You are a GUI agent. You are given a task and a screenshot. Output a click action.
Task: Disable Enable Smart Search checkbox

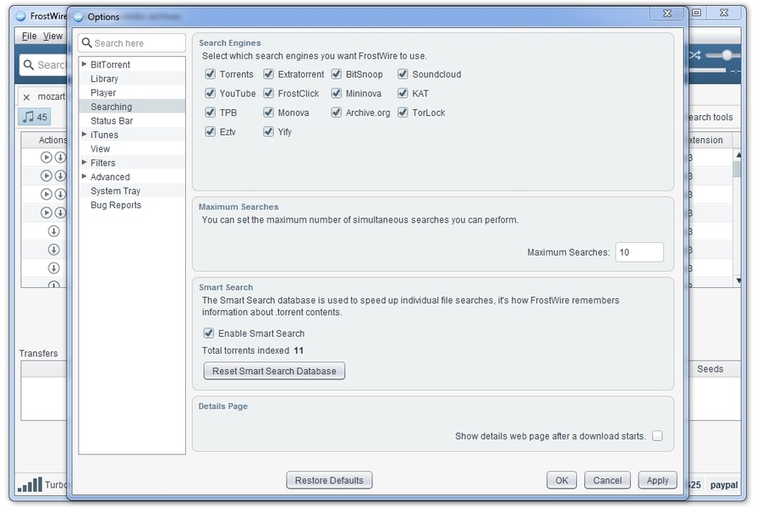(x=209, y=333)
